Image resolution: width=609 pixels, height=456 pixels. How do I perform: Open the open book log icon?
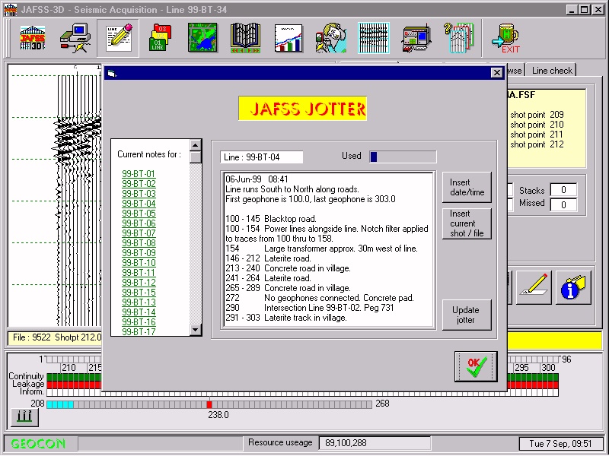[245, 37]
